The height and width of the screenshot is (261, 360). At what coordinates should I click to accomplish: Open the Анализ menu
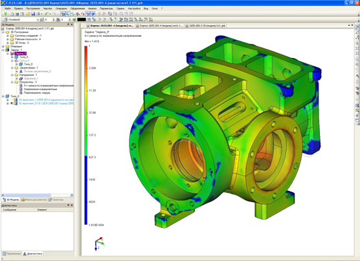(x=93, y=8)
